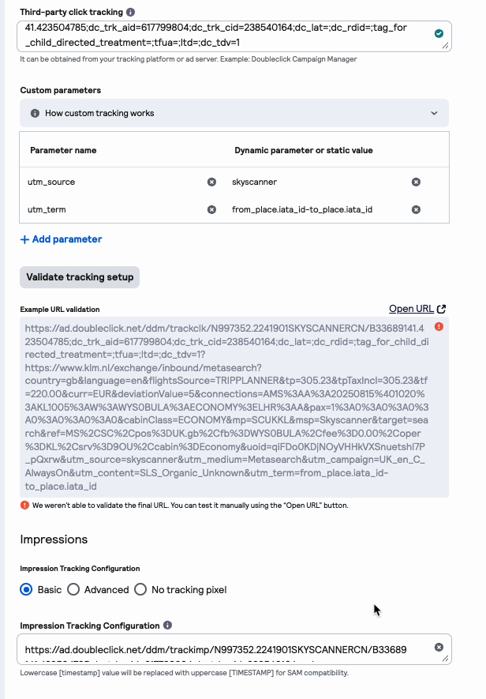Clear the skyscanner parameter value
486x699 pixels.
point(416,182)
